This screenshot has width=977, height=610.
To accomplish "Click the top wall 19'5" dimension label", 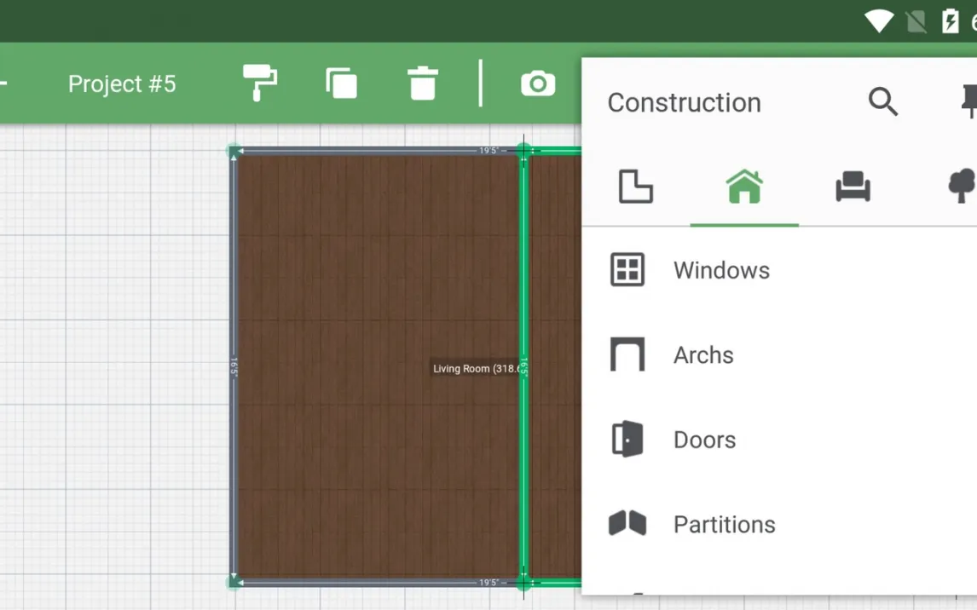I will 488,151.
